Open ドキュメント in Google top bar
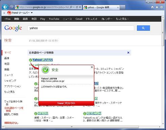The height and width of the screenshot is (130, 166). coord(92,19)
